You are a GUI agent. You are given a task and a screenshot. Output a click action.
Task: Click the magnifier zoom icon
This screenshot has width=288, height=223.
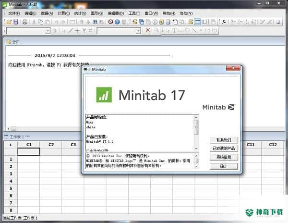click(x=156, y=30)
